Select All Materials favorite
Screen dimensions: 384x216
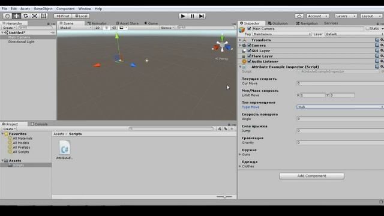tap(23, 139)
